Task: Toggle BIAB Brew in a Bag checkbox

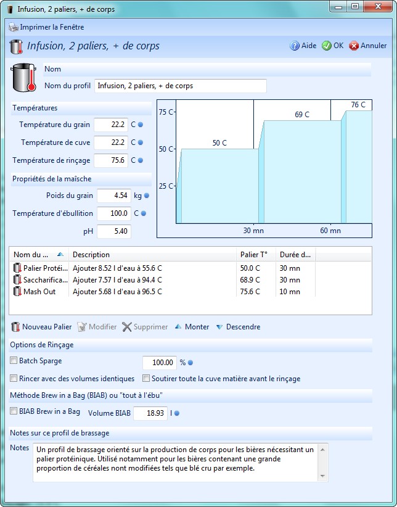Action: coord(14,411)
